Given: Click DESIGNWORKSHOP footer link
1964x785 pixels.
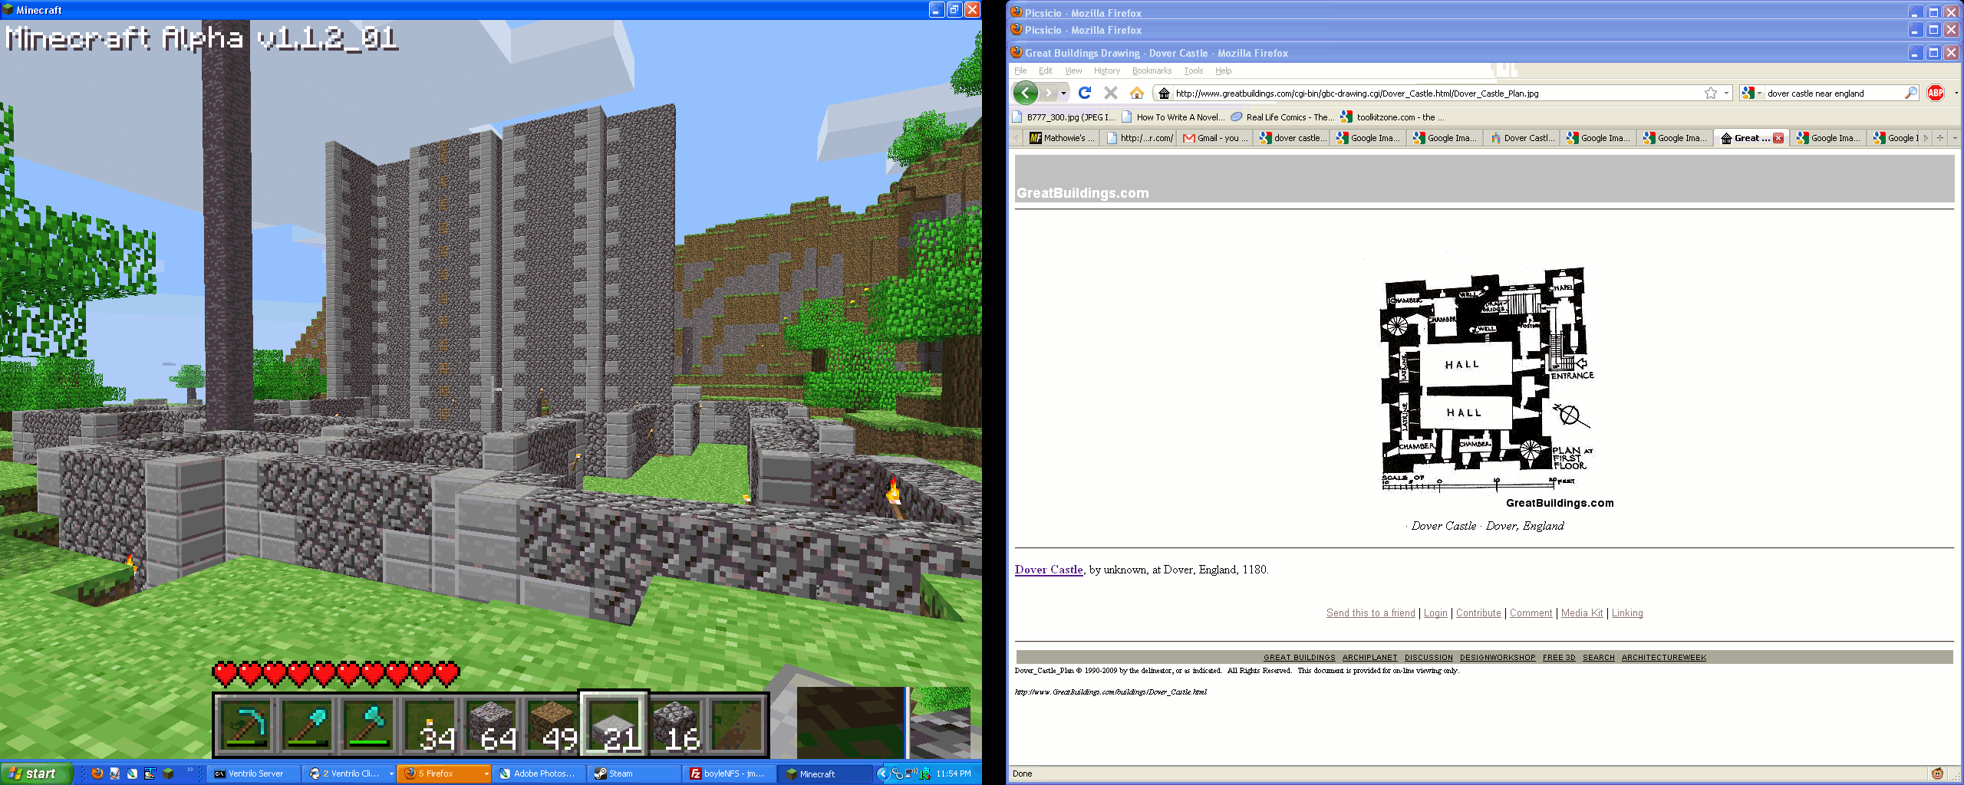Looking at the screenshot, I should (1498, 658).
